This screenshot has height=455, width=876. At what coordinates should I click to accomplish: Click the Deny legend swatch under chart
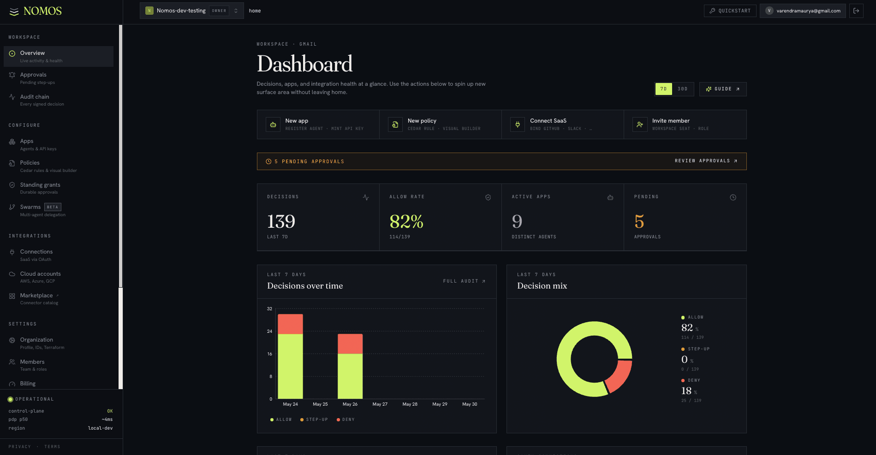(x=338, y=420)
